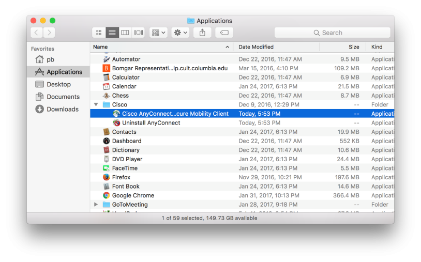Select the Contacts app icon
The height and width of the screenshot is (262, 421).
point(107,132)
